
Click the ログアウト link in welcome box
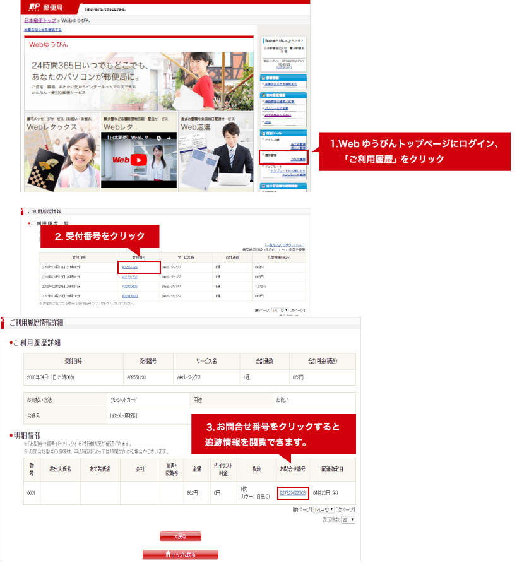click(283, 68)
